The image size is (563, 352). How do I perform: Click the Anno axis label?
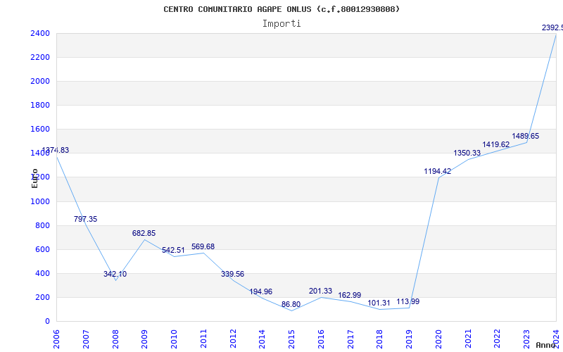546,345
